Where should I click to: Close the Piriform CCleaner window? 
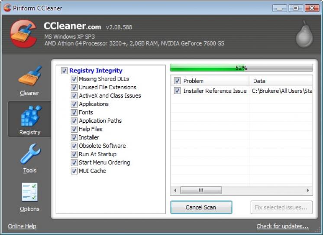(x=312, y=8)
